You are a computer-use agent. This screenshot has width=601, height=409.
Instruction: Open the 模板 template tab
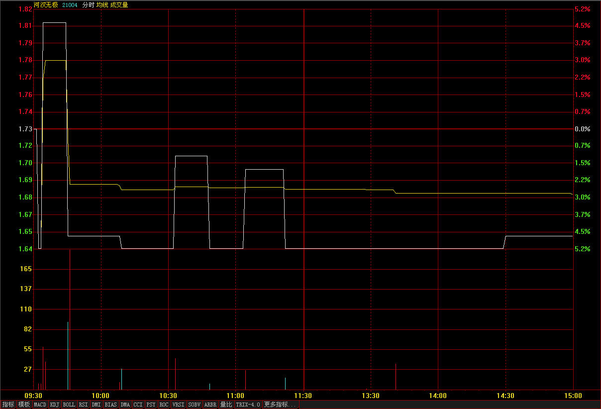tap(24, 405)
